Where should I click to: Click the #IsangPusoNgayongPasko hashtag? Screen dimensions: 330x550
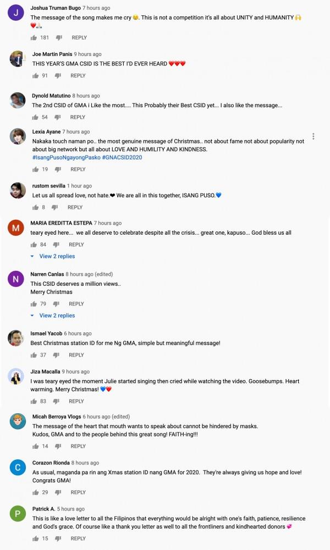pyautogui.click(x=66, y=158)
